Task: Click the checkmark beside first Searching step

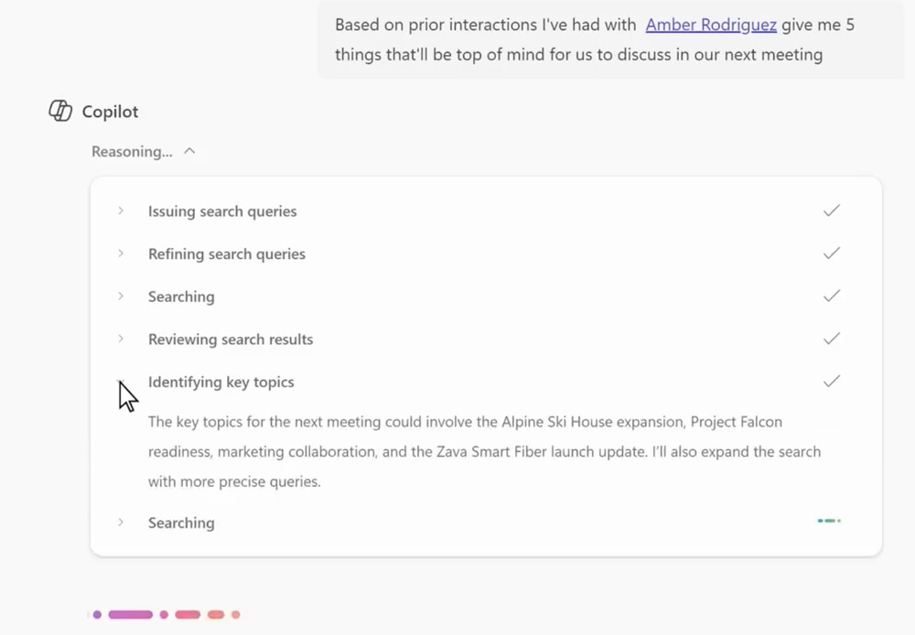Action: tap(832, 296)
